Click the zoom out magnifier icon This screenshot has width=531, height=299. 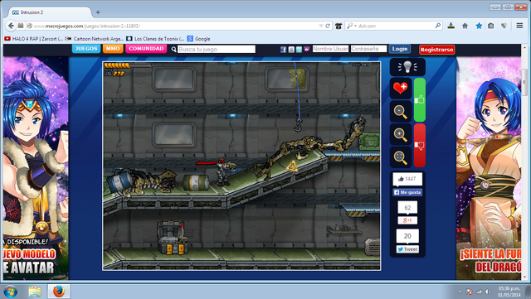(x=401, y=111)
